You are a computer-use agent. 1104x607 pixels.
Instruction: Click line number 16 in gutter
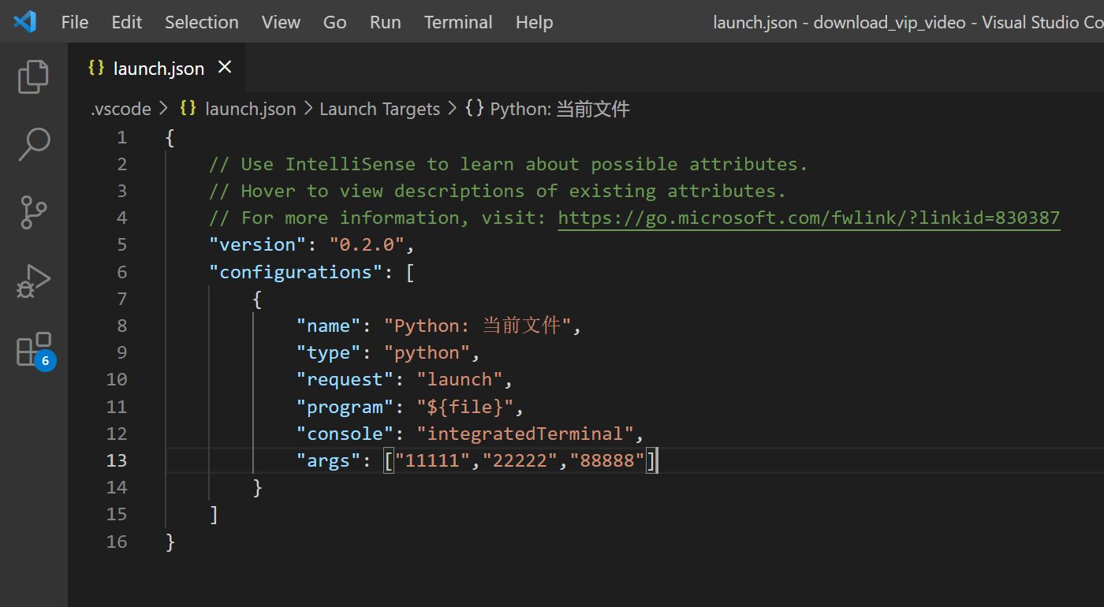tap(117, 542)
